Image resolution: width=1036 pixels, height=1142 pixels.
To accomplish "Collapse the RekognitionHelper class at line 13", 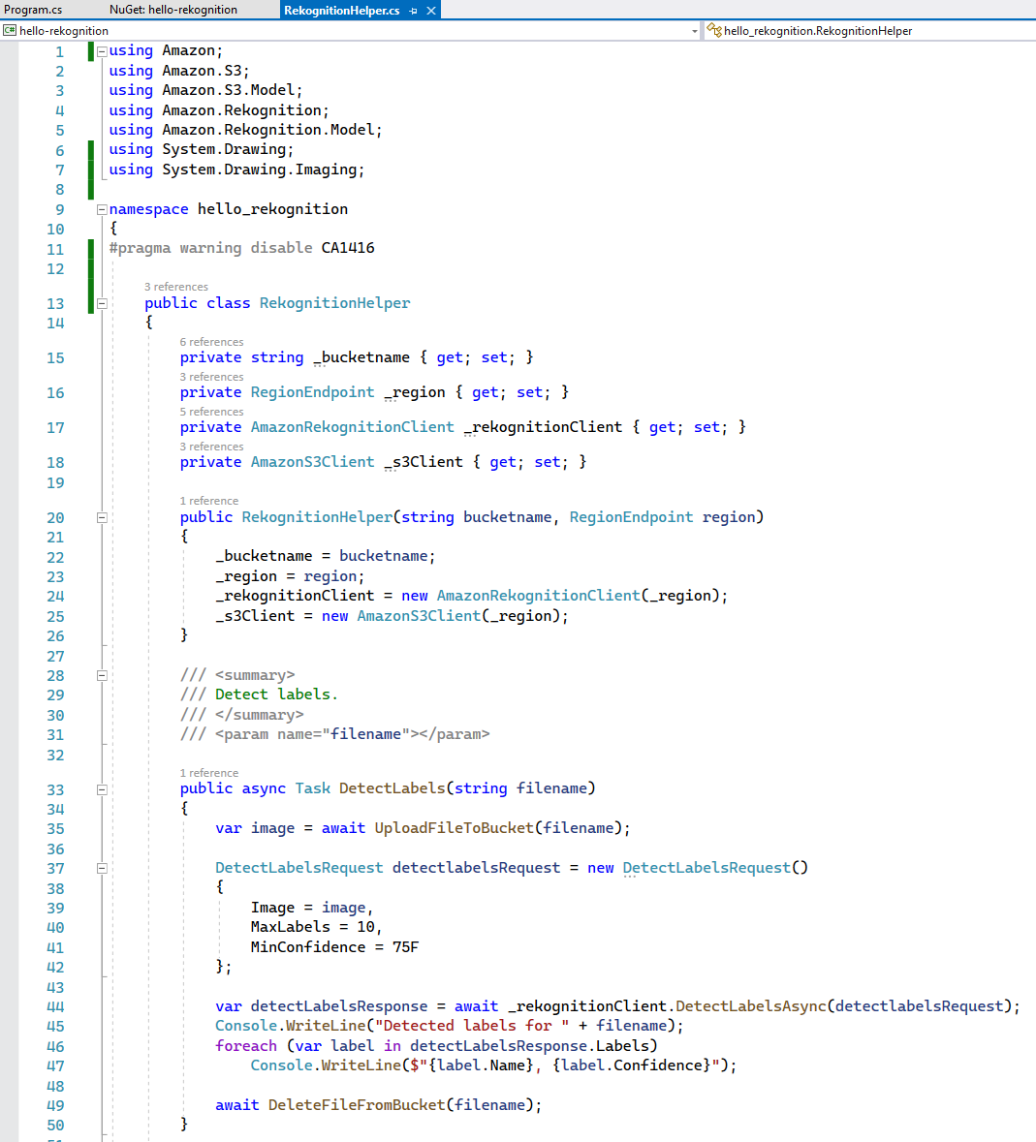I will pyautogui.click(x=102, y=304).
